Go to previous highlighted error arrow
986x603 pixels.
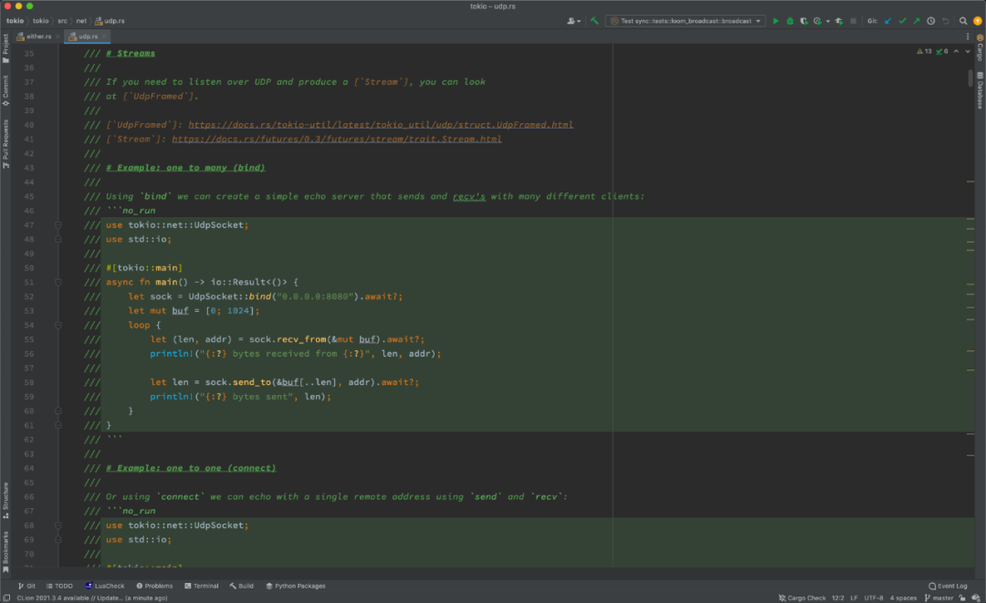[957, 51]
